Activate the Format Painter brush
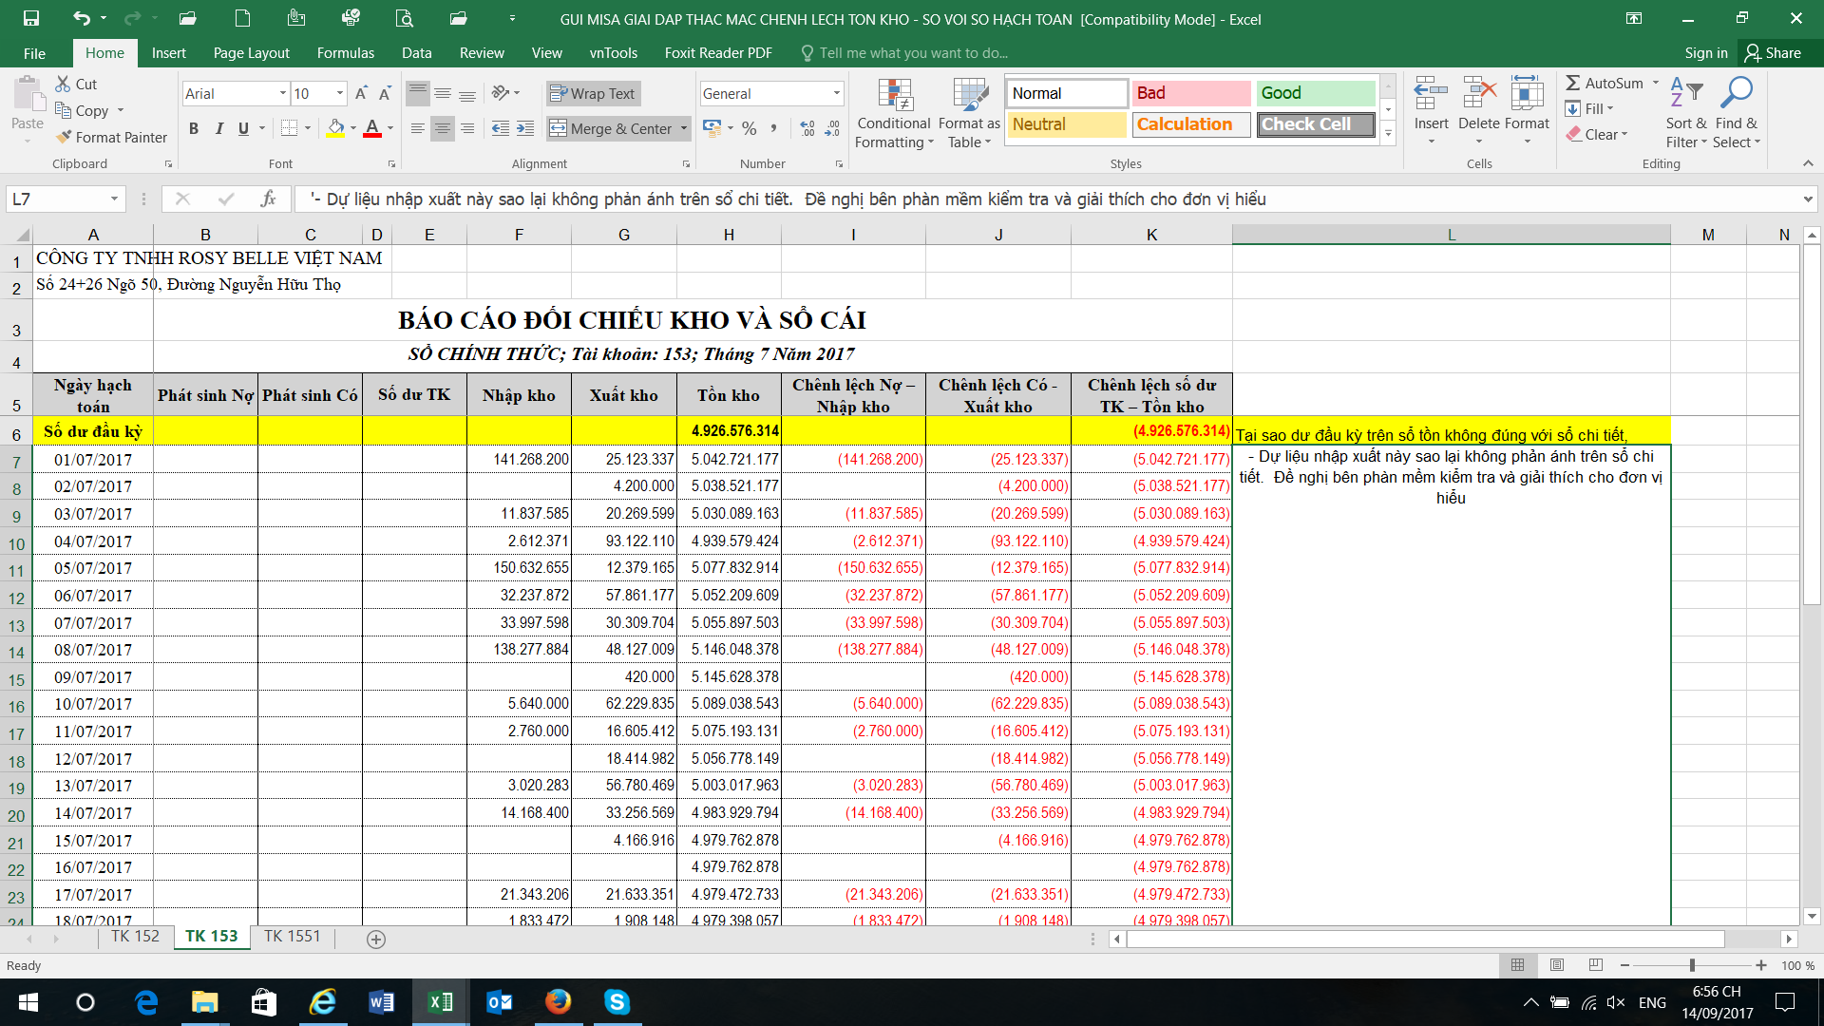The height and width of the screenshot is (1026, 1824). (111, 137)
